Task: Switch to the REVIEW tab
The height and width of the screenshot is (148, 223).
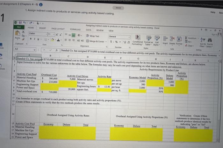Action: point(100,30)
